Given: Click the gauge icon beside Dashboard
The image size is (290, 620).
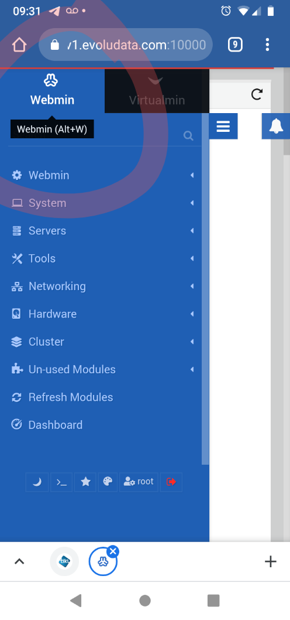Looking at the screenshot, I should pos(16,425).
